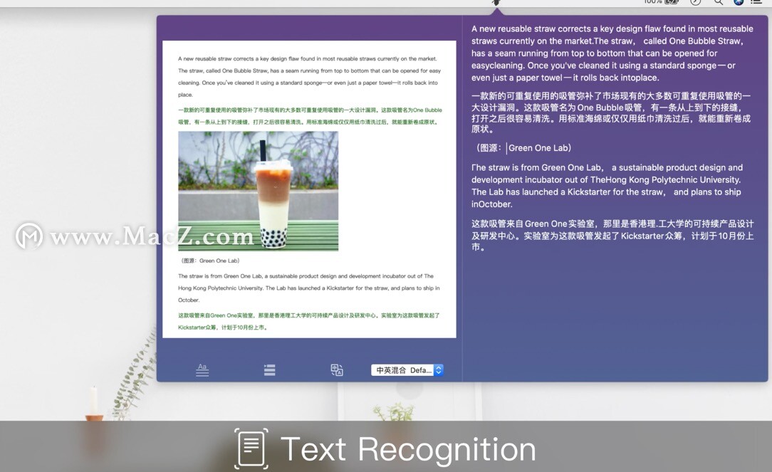Screen dimensions: 772x472
Task: Open Spotlight search in menu bar
Action: tap(719, 2)
